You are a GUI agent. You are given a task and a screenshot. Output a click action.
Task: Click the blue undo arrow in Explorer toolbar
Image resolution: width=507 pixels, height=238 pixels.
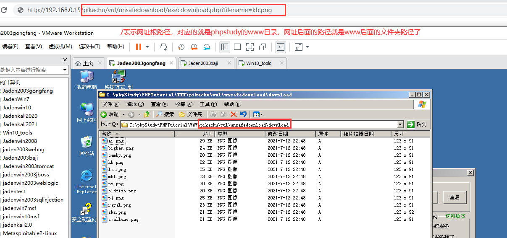pyautogui.click(x=243, y=114)
